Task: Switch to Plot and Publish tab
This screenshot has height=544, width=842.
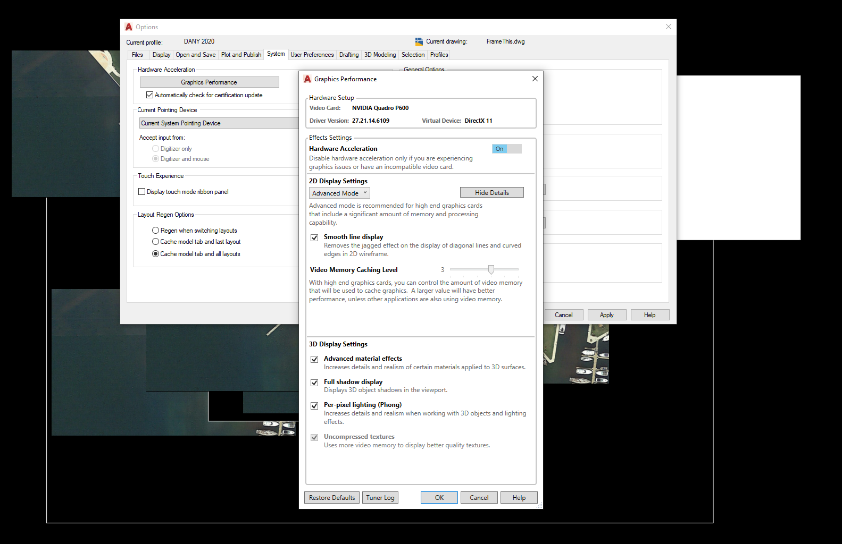Action: click(x=241, y=55)
